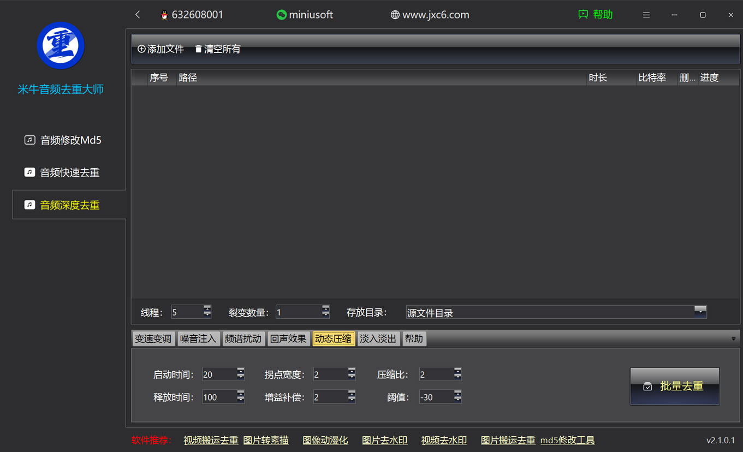Click the QQ penguin icon 632608001
The image size is (743, 452).
[164, 15]
